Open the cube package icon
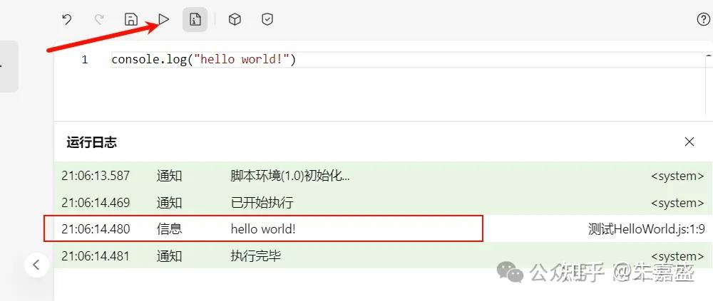 235,19
